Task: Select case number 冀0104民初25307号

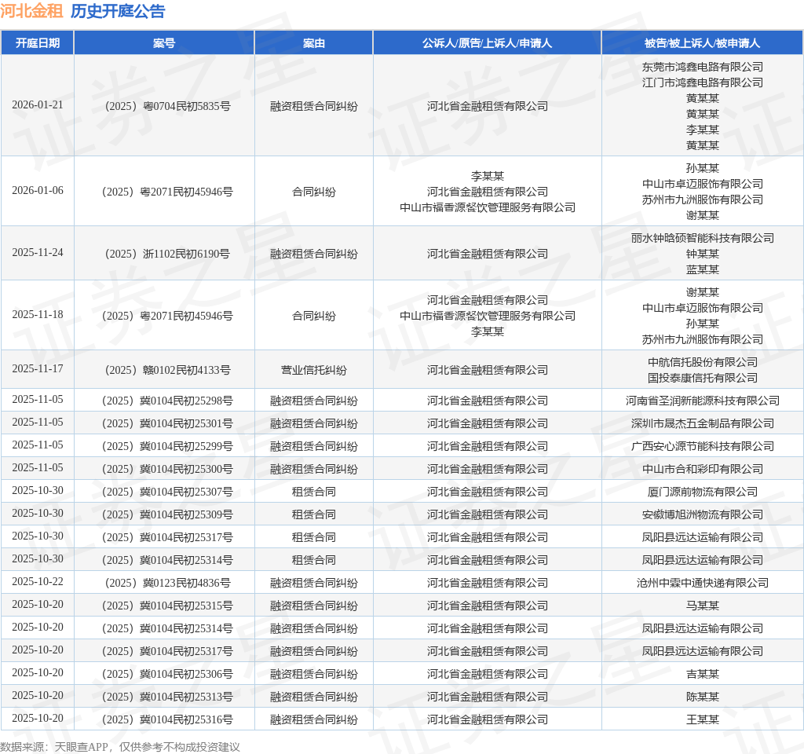Action: click(168, 492)
